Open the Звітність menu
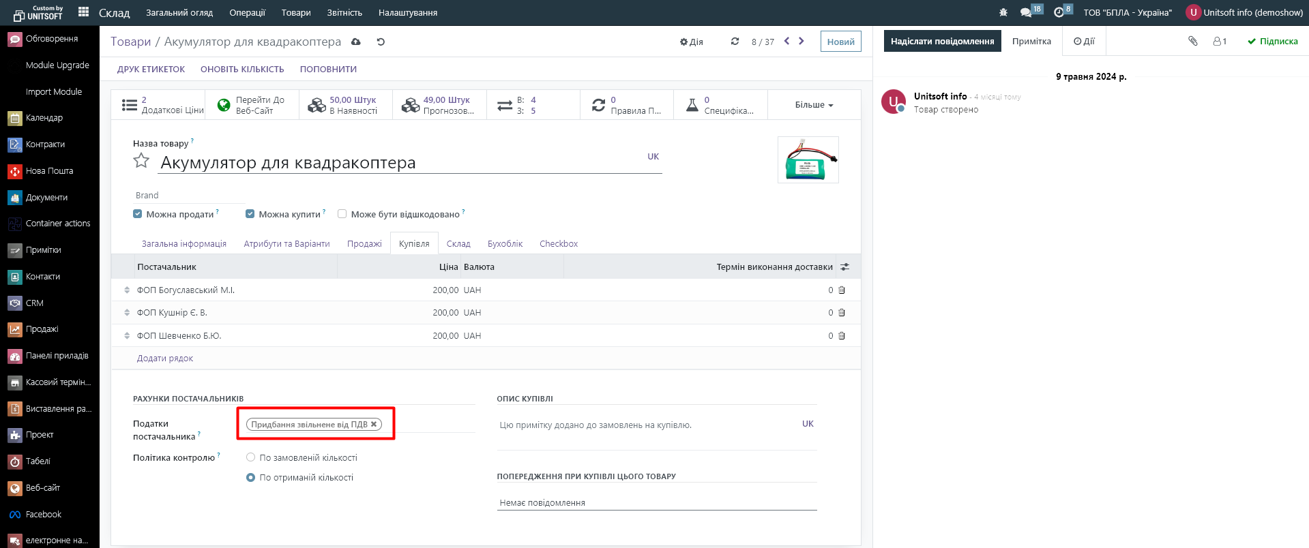This screenshot has height=548, width=1309. [344, 12]
